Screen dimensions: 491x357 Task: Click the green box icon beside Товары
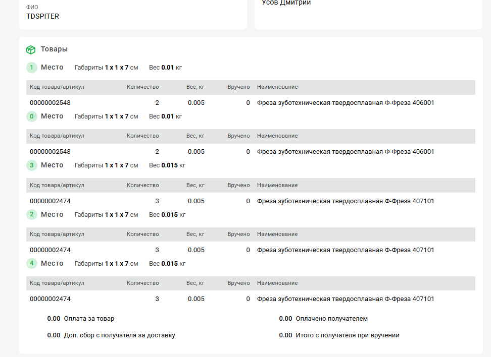point(31,49)
